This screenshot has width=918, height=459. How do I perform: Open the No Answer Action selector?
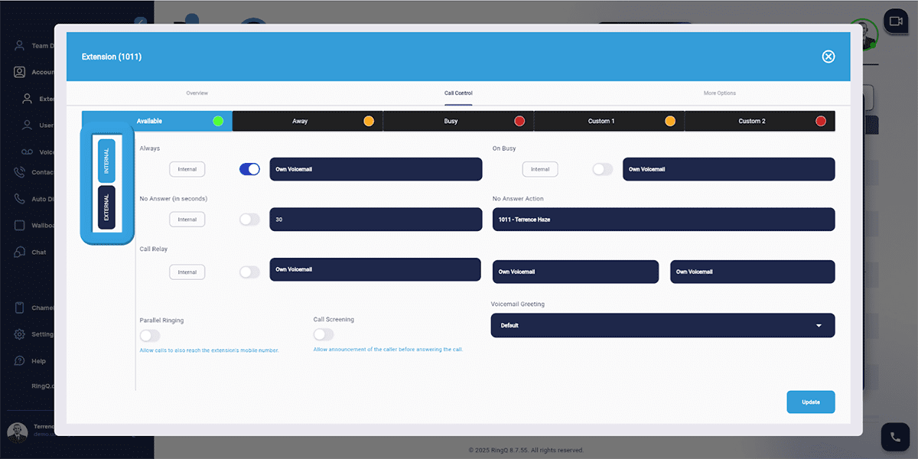tap(662, 220)
